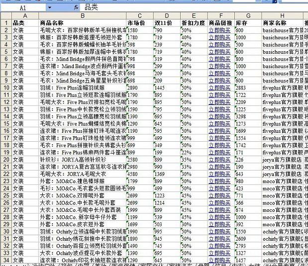
Task: Click market price cell 2580
Action: pos(140,160)
